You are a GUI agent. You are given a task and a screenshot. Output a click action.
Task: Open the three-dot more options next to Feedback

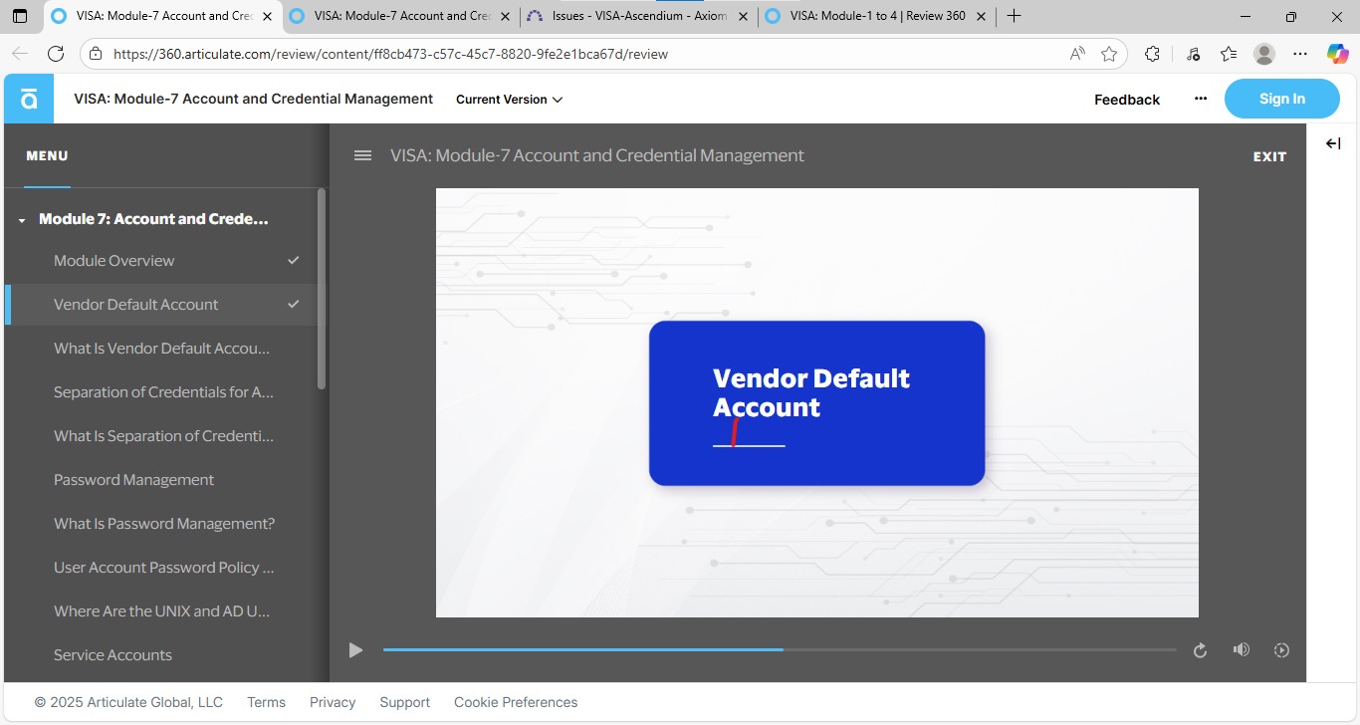(1201, 99)
